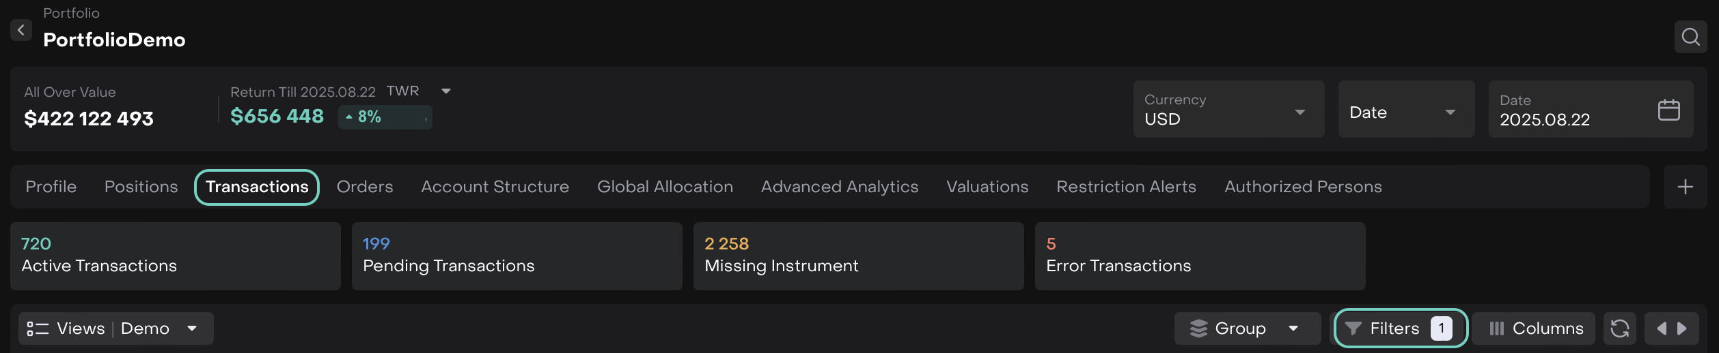Open the Columns settings

pos(1535,328)
